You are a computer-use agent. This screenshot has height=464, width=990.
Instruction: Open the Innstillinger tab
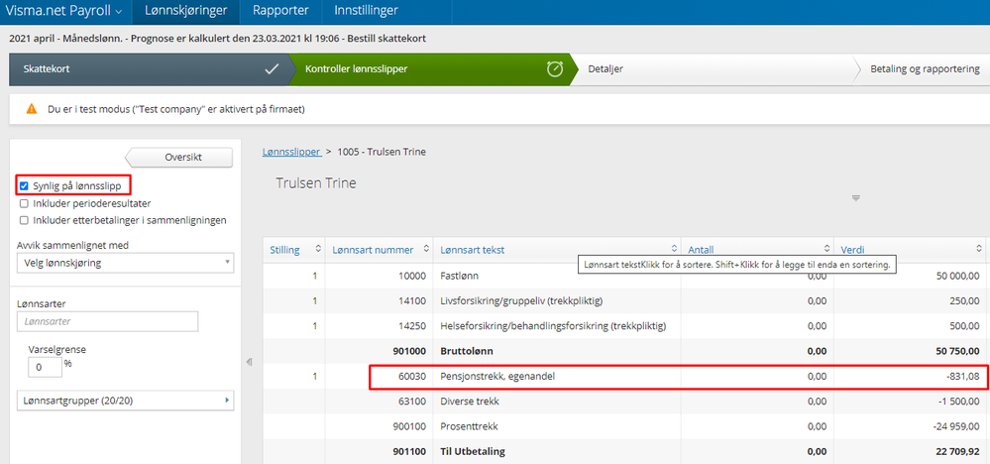(x=367, y=11)
